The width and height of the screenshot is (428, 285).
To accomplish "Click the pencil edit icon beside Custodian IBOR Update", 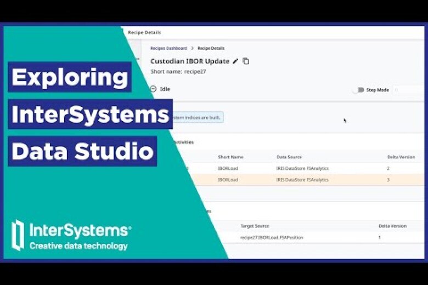I will (x=235, y=61).
